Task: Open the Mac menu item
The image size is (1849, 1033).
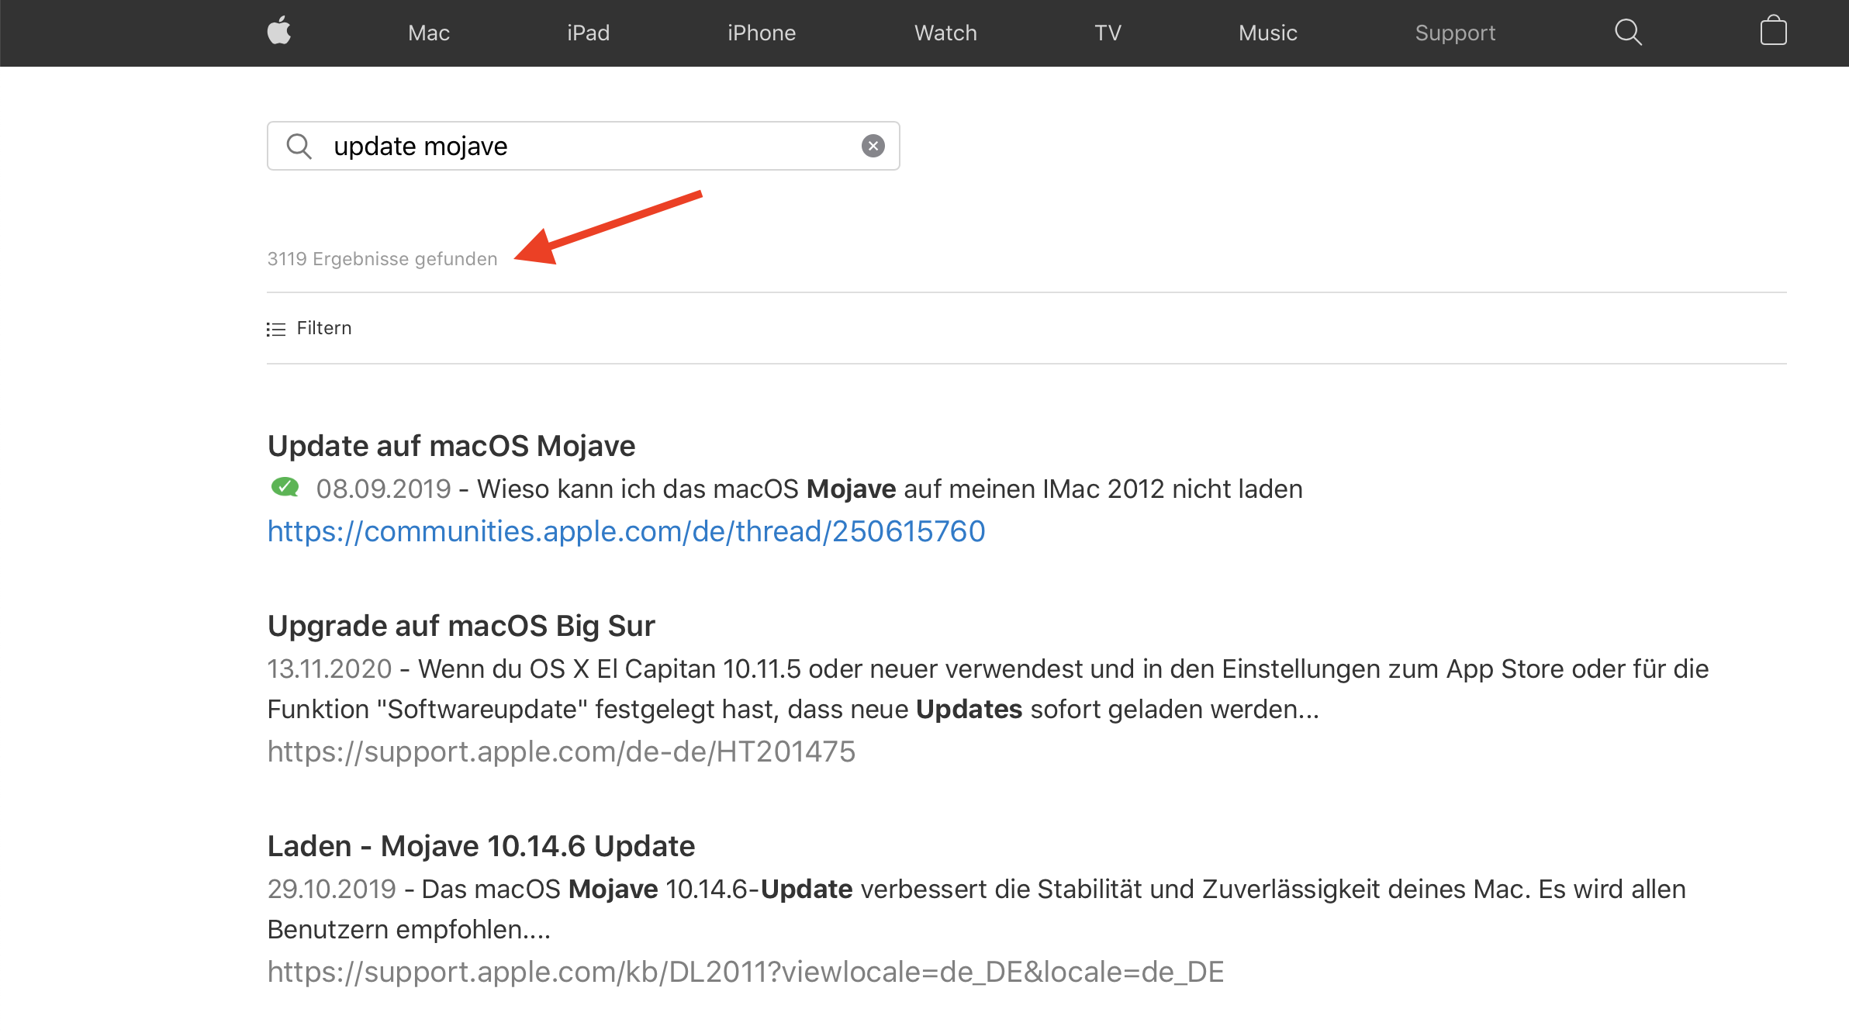Action: tap(429, 33)
